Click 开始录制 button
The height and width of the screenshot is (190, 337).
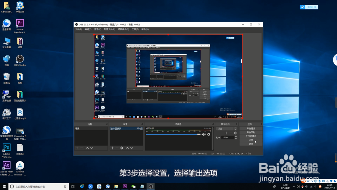pos(251,132)
